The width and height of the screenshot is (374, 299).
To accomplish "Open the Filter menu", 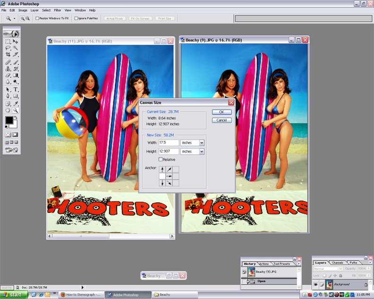I will click(x=57, y=10).
